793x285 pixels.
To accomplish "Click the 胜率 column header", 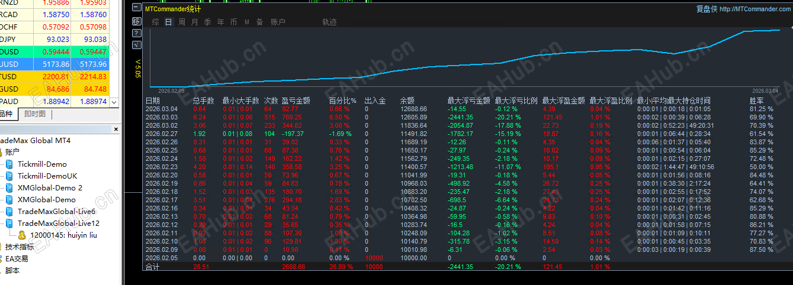I will click(x=757, y=101).
